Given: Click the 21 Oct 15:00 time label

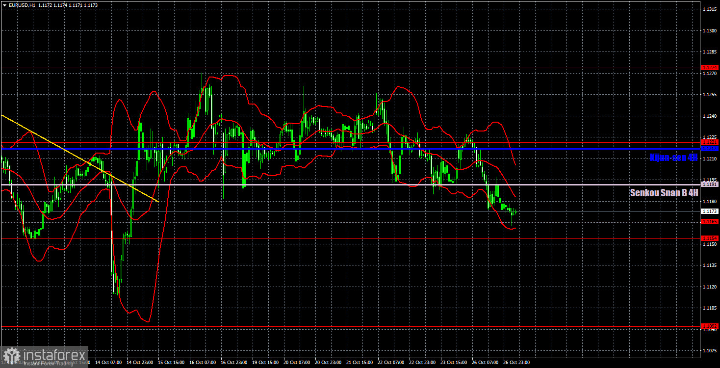Looking at the screenshot, I should point(359,363).
